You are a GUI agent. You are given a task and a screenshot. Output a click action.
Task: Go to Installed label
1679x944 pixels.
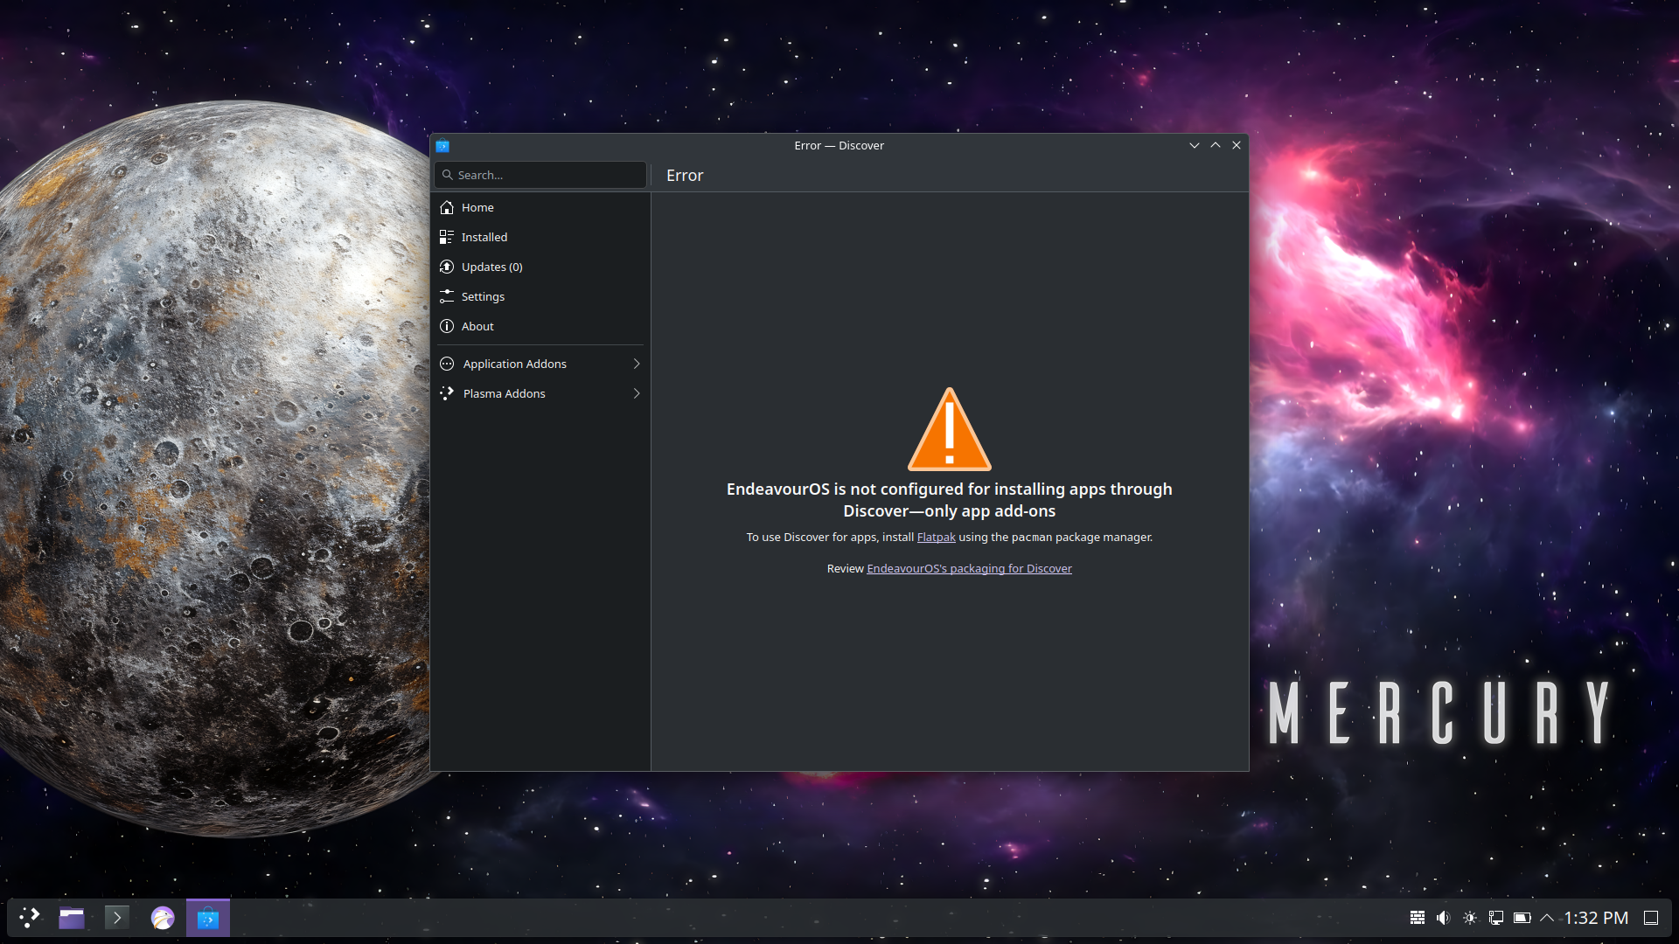tap(484, 237)
